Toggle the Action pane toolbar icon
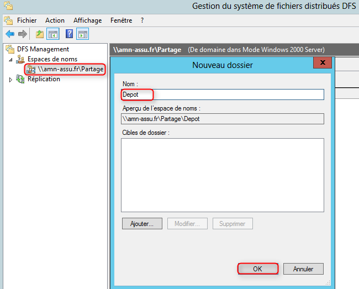 (x=83, y=34)
